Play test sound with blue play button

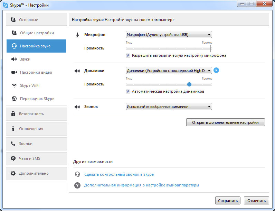[x=216, y=71]
